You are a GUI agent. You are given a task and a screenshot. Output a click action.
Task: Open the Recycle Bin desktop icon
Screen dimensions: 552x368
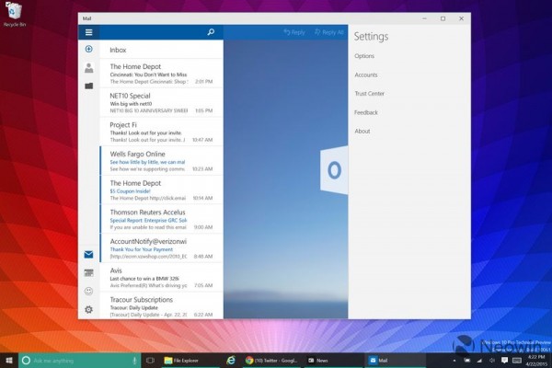[14, 15]
